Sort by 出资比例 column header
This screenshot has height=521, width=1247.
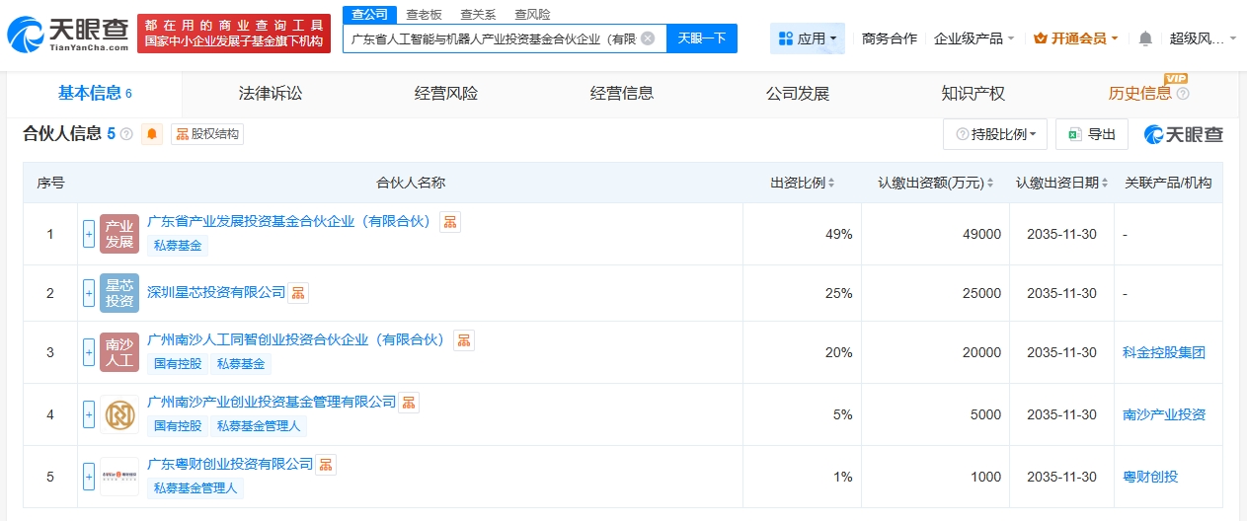pos(803,183)
